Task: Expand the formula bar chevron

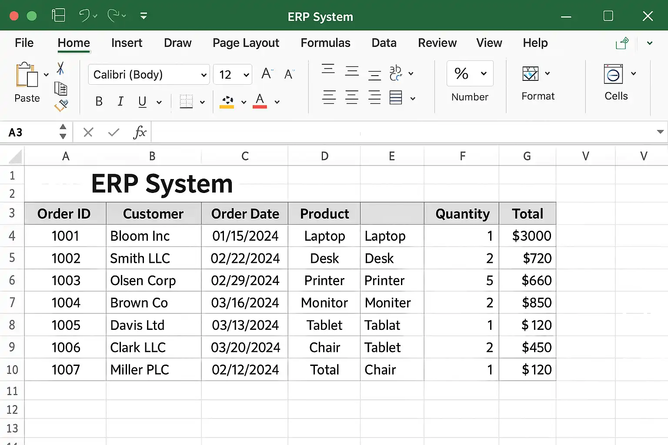Action: (x=660, y=132)
